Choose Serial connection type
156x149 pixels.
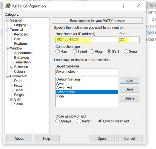coord(126,51)
